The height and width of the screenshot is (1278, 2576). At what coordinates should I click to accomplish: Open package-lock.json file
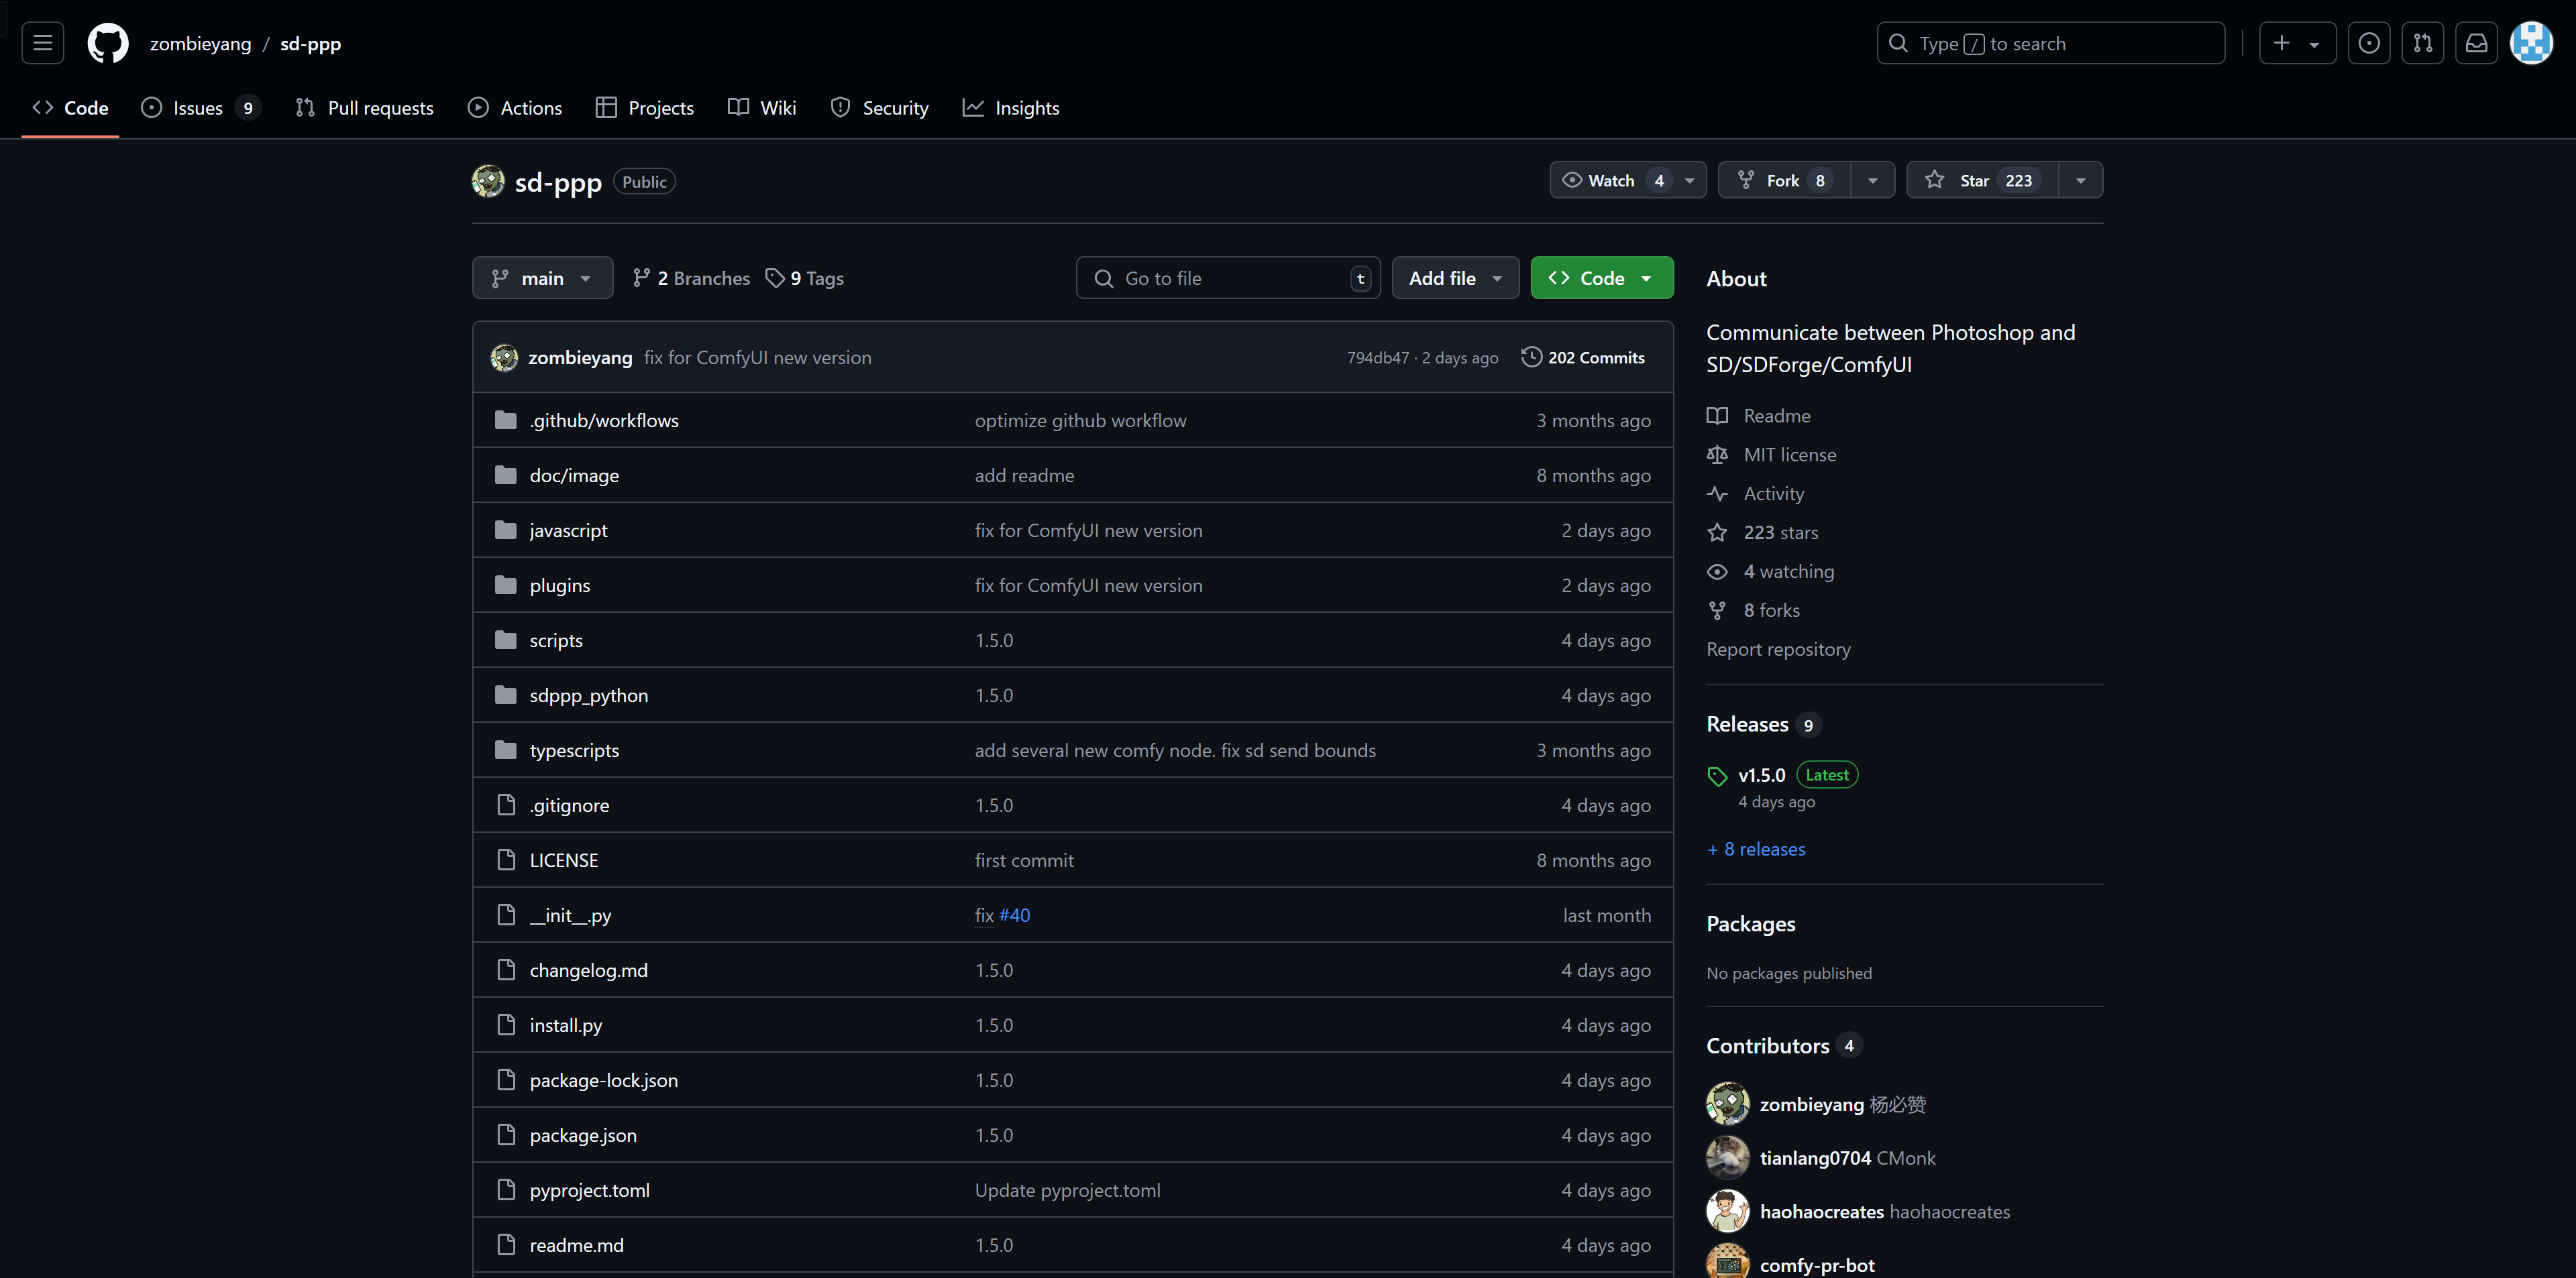click(x=604, y=1079)
